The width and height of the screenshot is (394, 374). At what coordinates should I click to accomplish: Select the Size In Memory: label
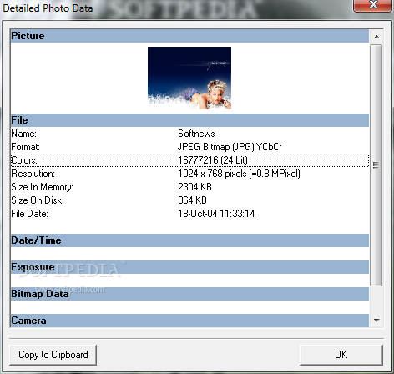pyautogui.click(x=42, y=187)
